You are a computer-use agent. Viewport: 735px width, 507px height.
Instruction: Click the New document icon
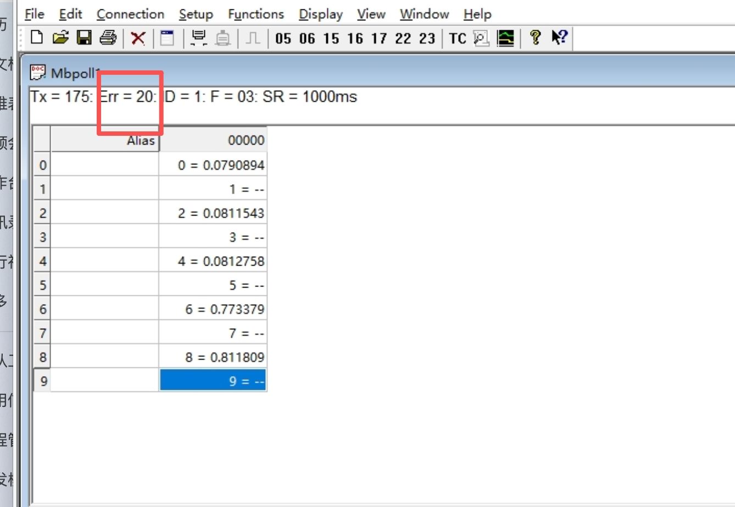click(x=37, y=38)
